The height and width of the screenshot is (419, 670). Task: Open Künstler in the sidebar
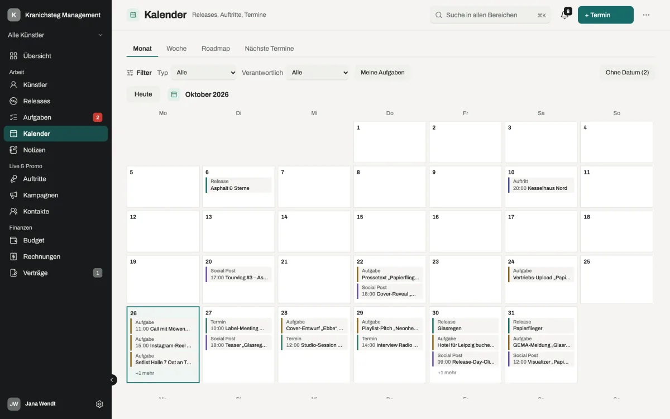click(x=56, y=85)
